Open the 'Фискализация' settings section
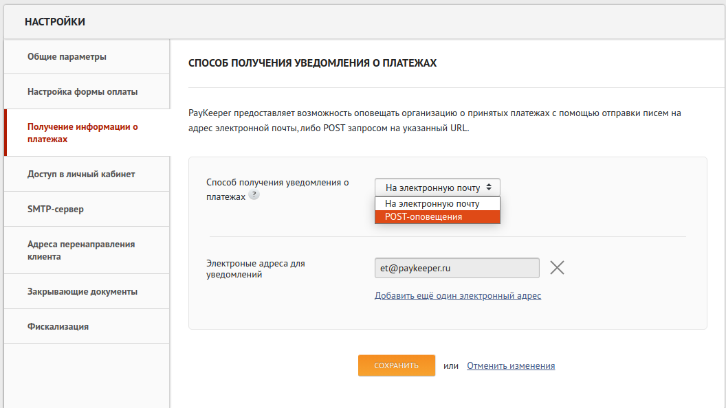The height and width of the screenshot is (408, 726). pyautogui.click(x=58, y=327)
